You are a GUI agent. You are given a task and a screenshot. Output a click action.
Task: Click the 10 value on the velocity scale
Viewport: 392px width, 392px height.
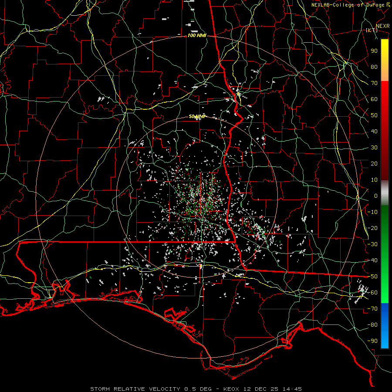click(x=374, y=180)
